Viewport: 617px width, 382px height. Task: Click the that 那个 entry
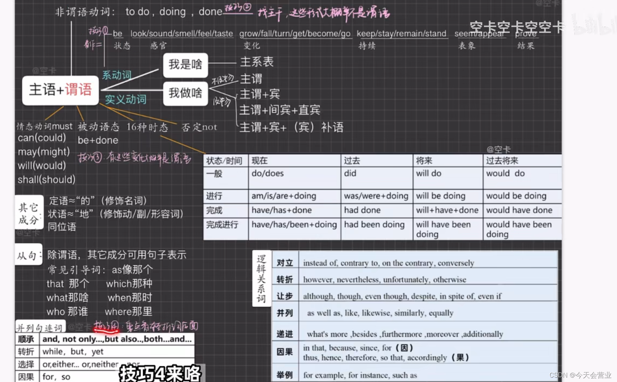click(x=67, y=284)
